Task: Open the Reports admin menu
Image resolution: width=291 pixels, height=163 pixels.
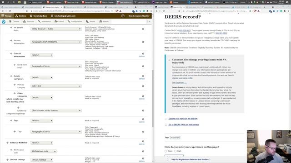Action: [x=104, y=21]
